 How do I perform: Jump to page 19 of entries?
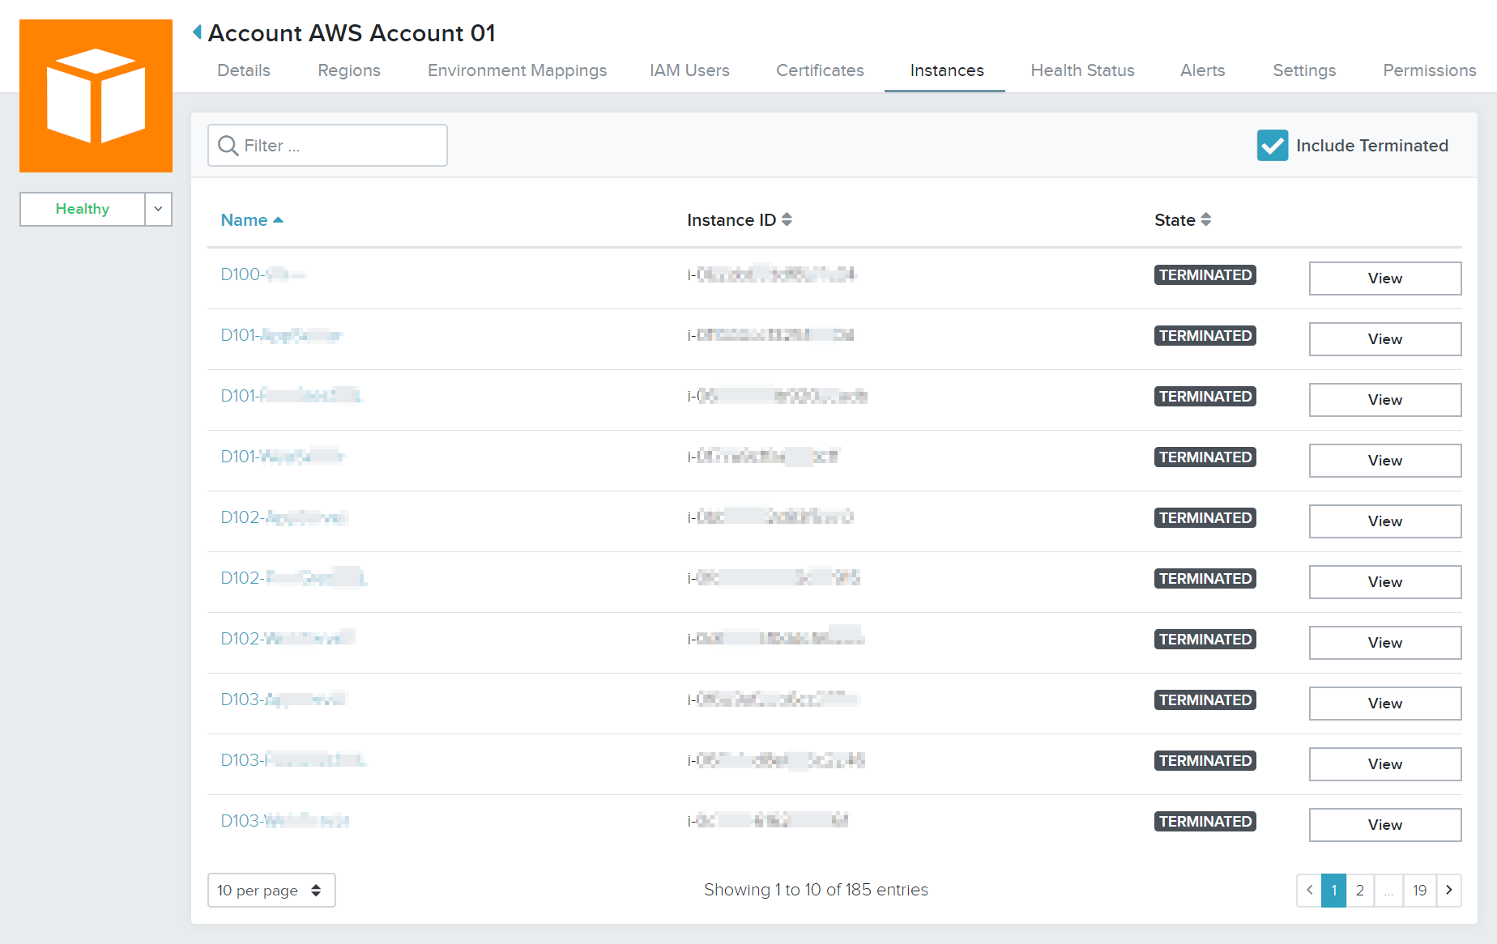click(1420, 891)
